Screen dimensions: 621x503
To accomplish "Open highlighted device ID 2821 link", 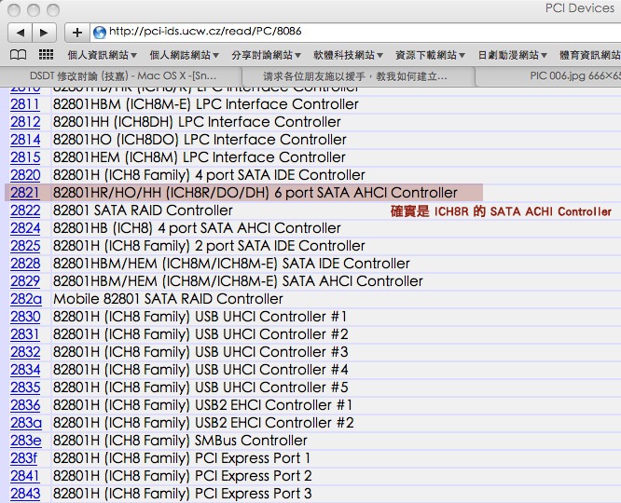I will [25, 193].
